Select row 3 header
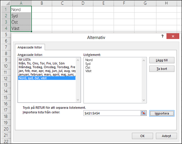This screenshot has width=182, height=144. tap(6, 22)
